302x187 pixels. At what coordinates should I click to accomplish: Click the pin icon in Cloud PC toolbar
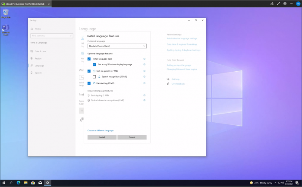pos(272,3)
